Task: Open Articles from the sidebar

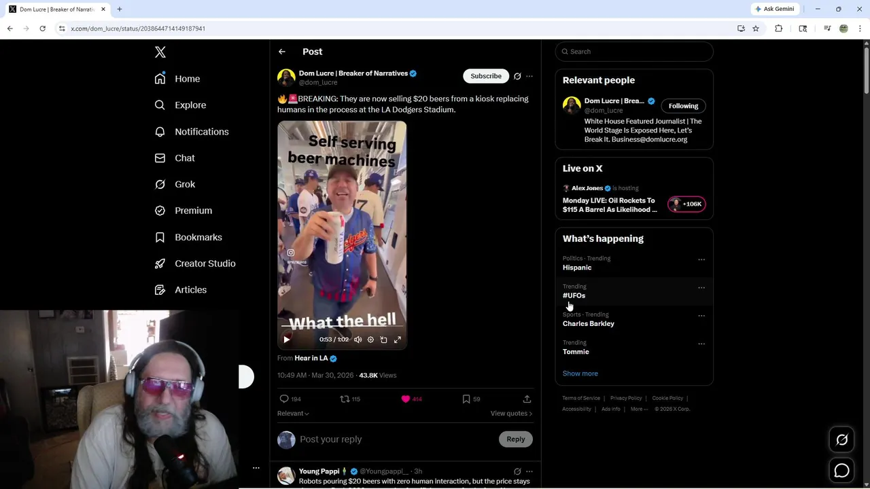Action: click(x=181, y=290)
